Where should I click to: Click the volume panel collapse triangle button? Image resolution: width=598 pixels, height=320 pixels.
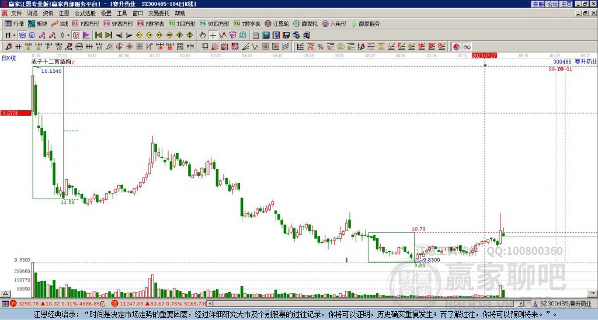[5, 294]
